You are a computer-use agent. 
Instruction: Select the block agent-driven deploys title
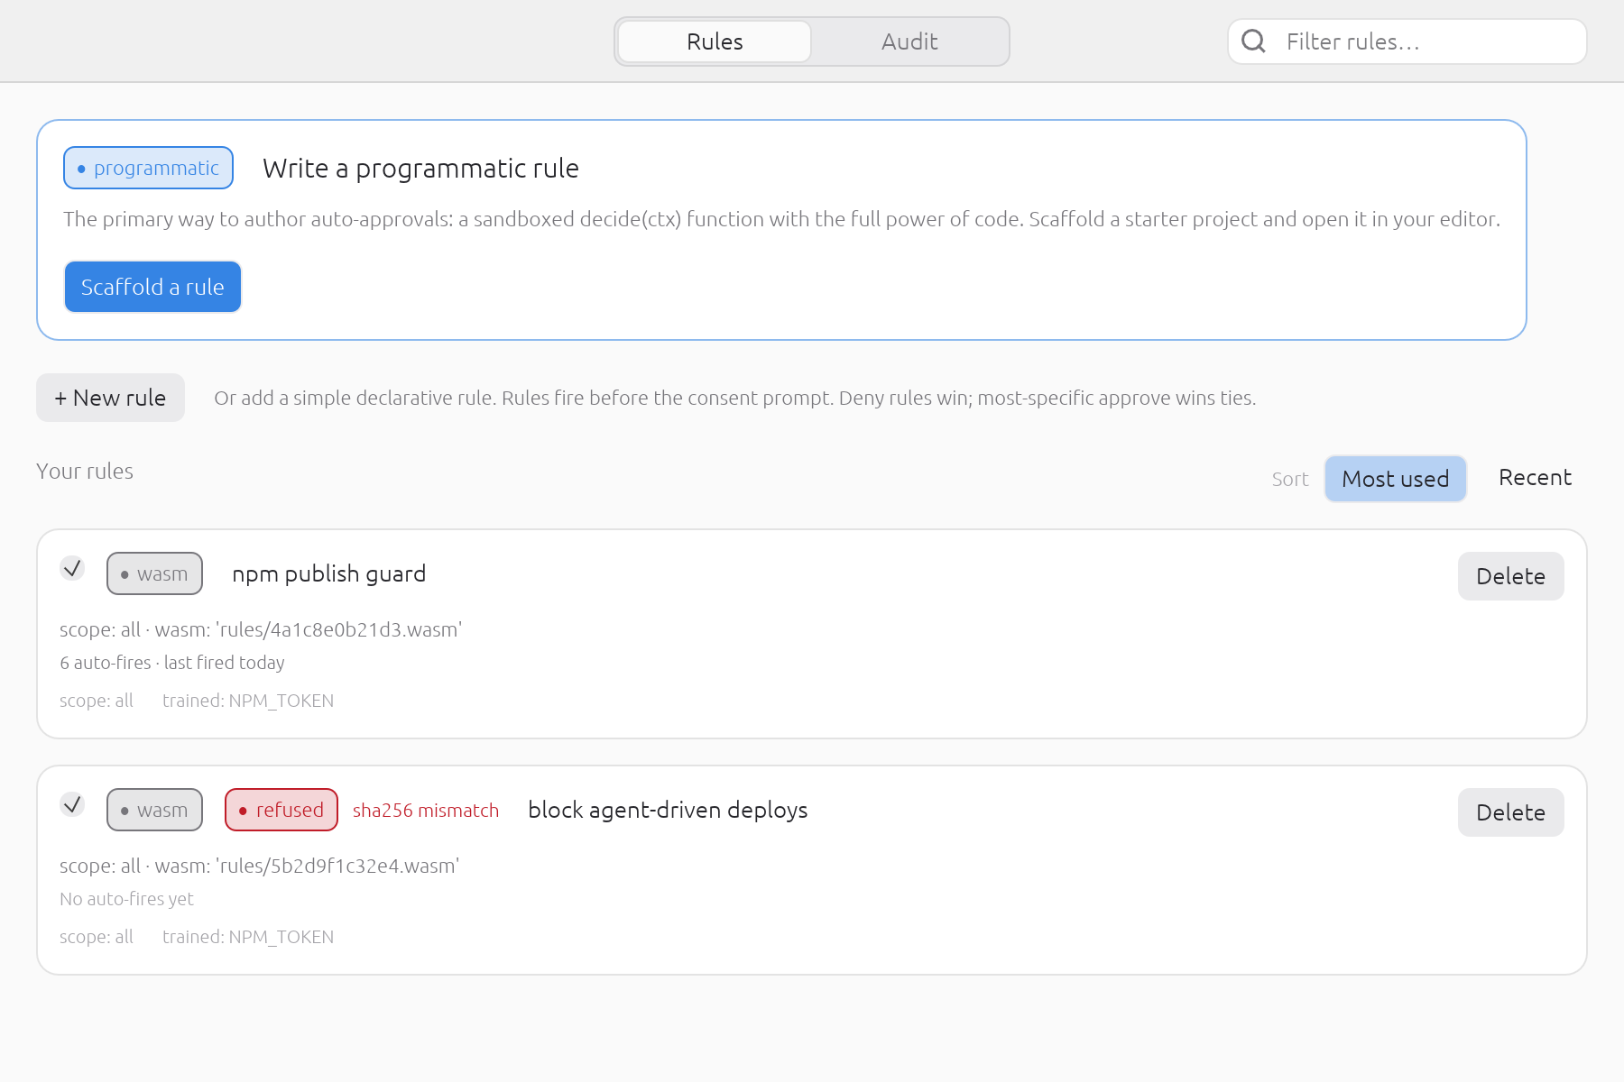point(668,810)
